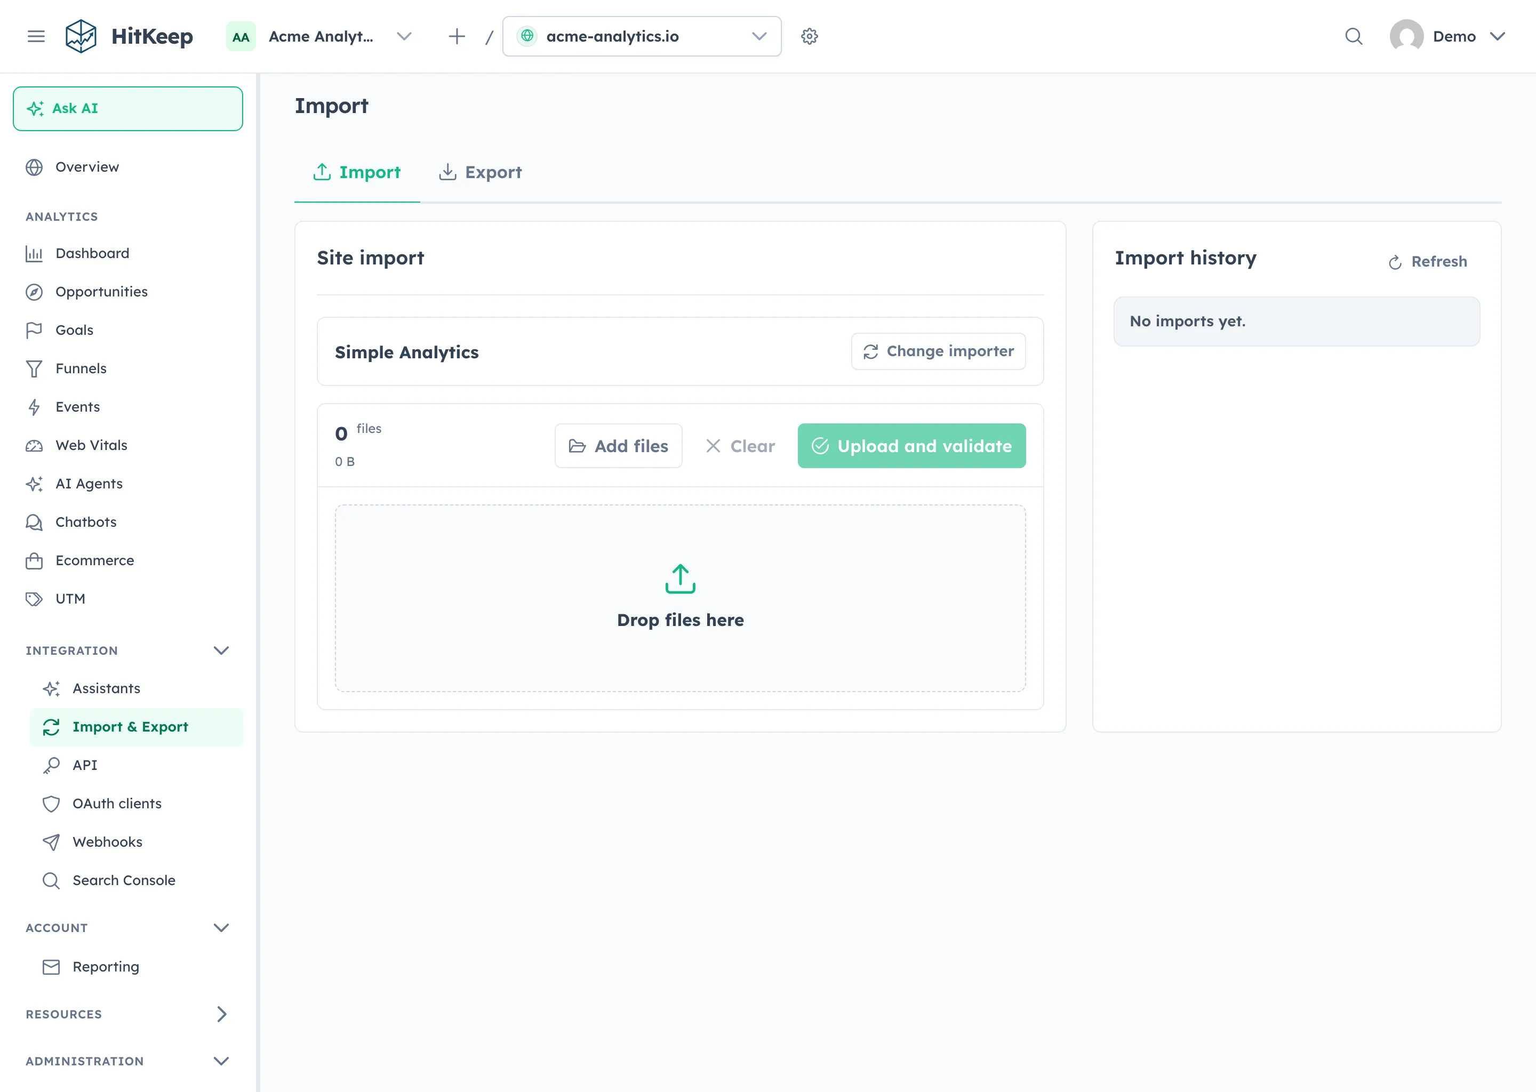The width and height of the screenshot is (1536, 1092).
Task: Open Events in sidebar
Action: 128,407
